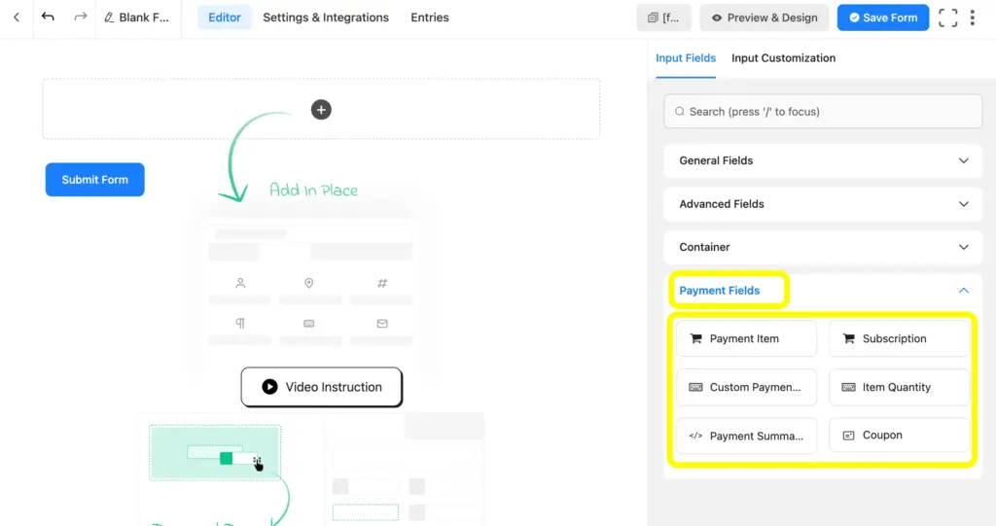Screen dimensions: 996x526
Task: Click the checkmark icon on Save Form
Action: point(854,18)
